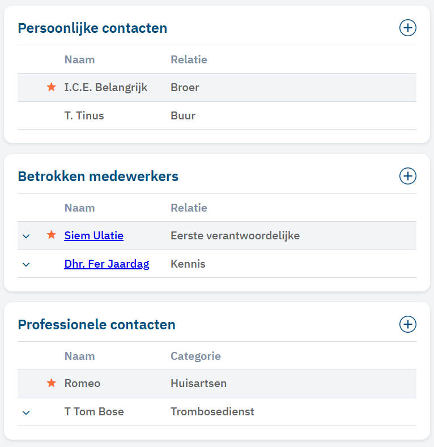Click plus icon in Betrokken medewerkers

coord(407,176)
